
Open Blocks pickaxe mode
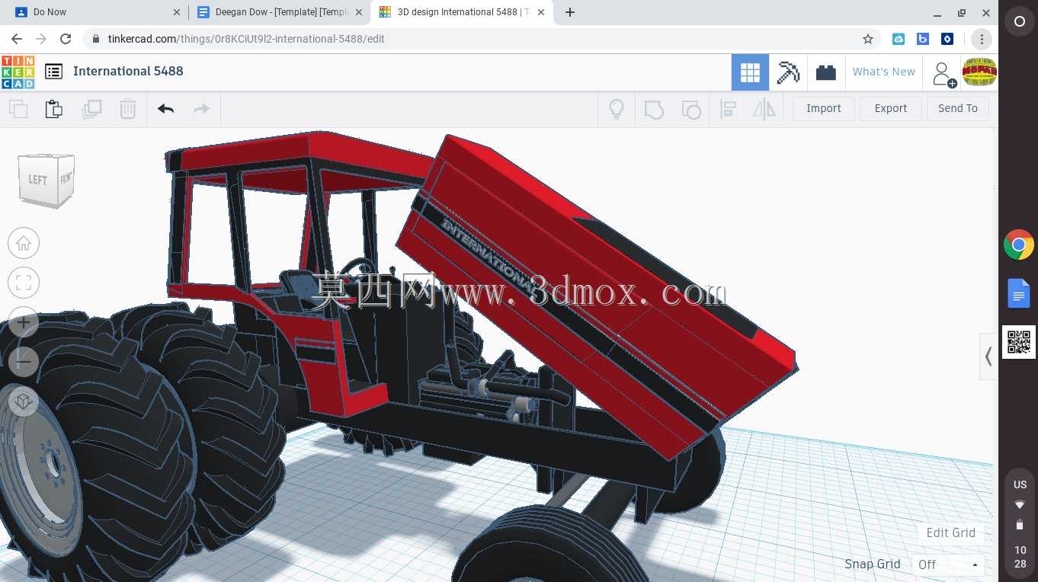(788, 72)
